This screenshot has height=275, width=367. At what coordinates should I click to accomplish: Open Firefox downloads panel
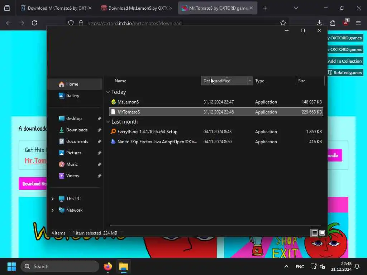tap(319, 23)
